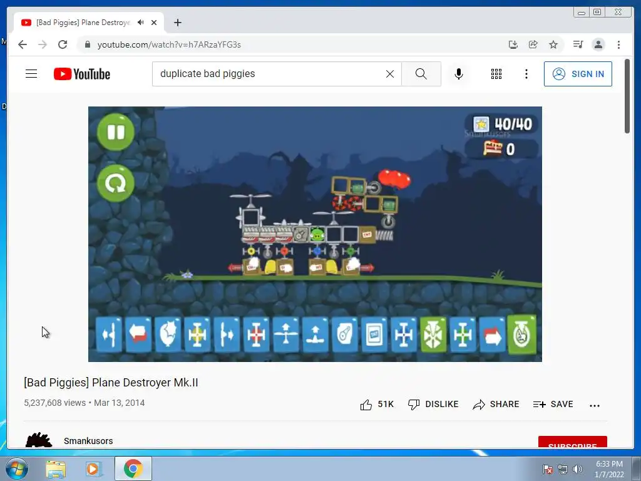Go to the YouTube home logo
The height and width of the screenshot is (481, 641).
(82, 74)
